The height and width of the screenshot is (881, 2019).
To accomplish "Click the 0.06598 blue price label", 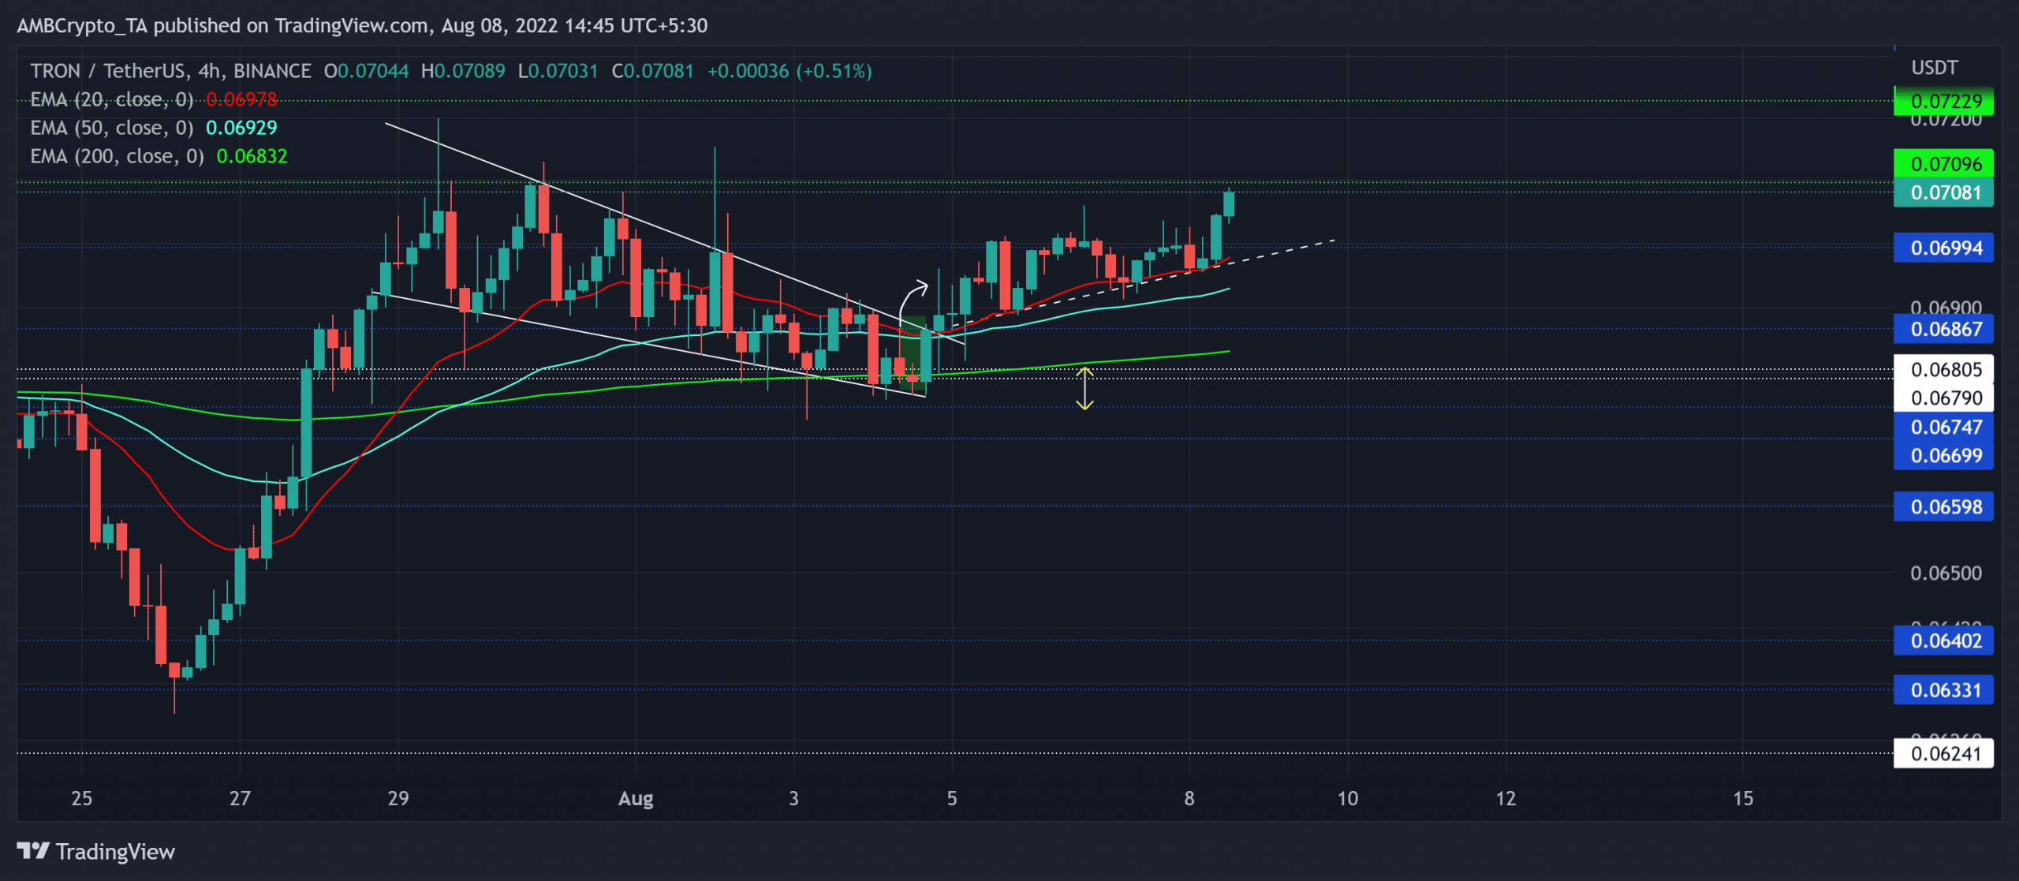I will [1943, 506].
